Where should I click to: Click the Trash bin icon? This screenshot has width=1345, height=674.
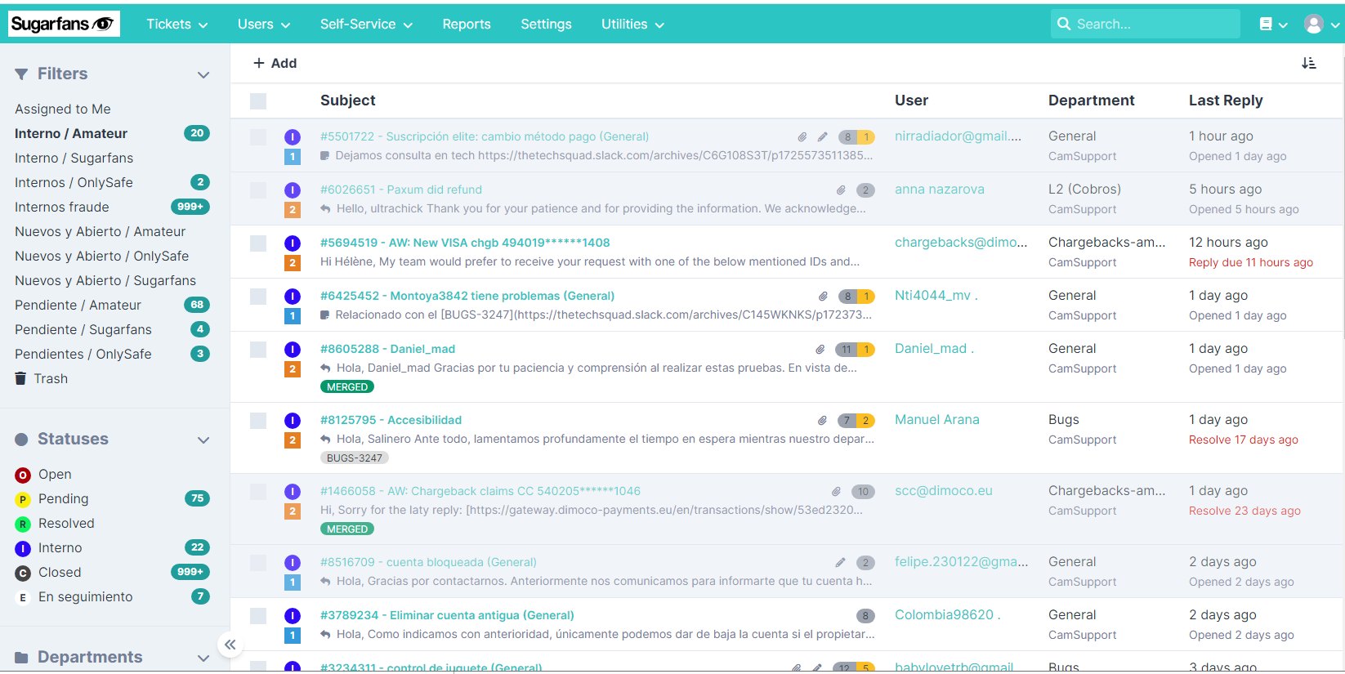click(x=21, y=378)
